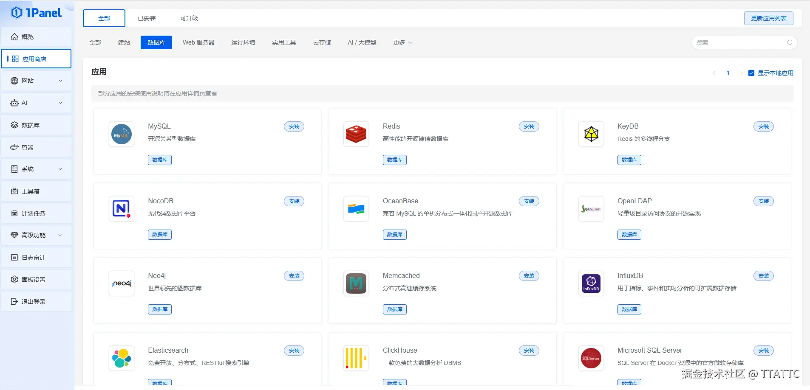Install the ClickHouse app
This screenshot has width=810, height=390.
[x=529, y=351]
